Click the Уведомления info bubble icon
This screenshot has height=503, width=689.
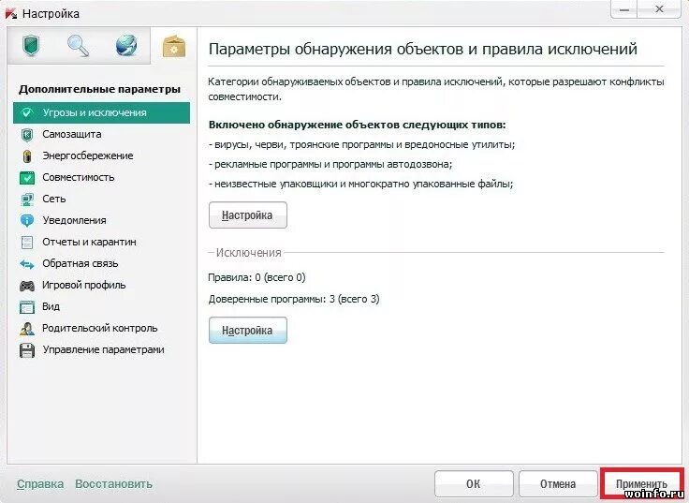(27, 220)
